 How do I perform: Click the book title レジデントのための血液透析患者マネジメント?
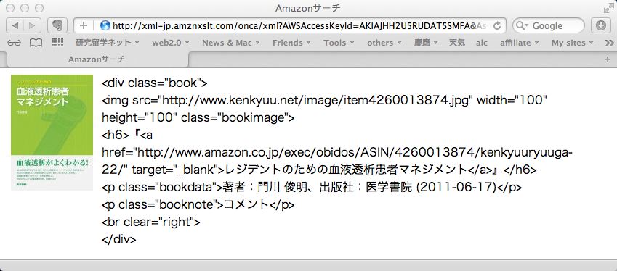tap(346, 170)
